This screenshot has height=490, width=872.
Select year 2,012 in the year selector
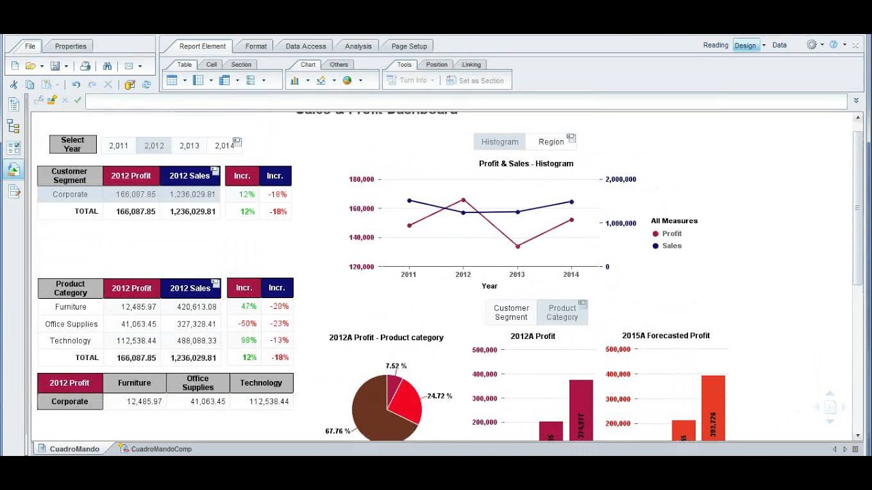154,146
